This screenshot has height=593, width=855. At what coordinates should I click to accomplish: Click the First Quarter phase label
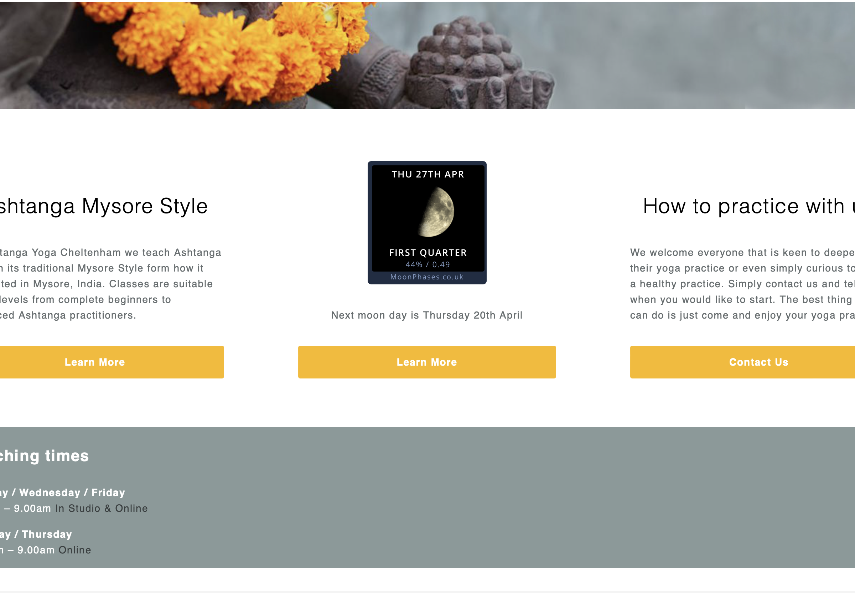click(428, 253)
